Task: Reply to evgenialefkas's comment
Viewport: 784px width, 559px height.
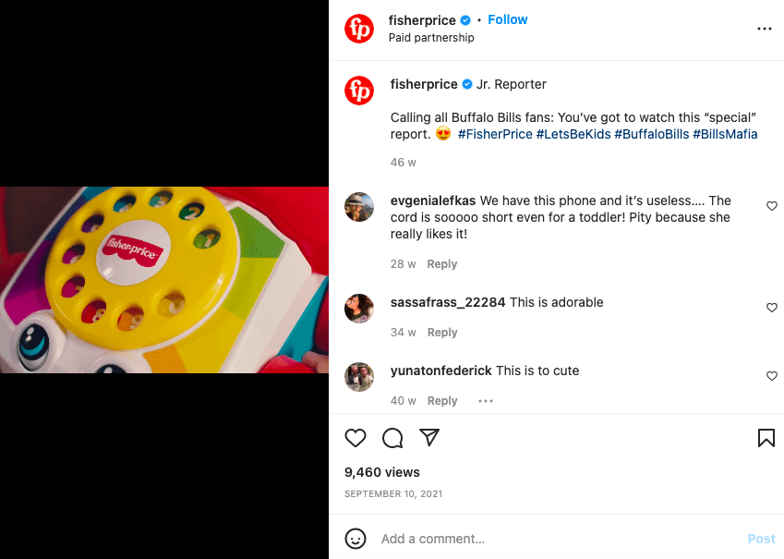Action: click(442, 264)
